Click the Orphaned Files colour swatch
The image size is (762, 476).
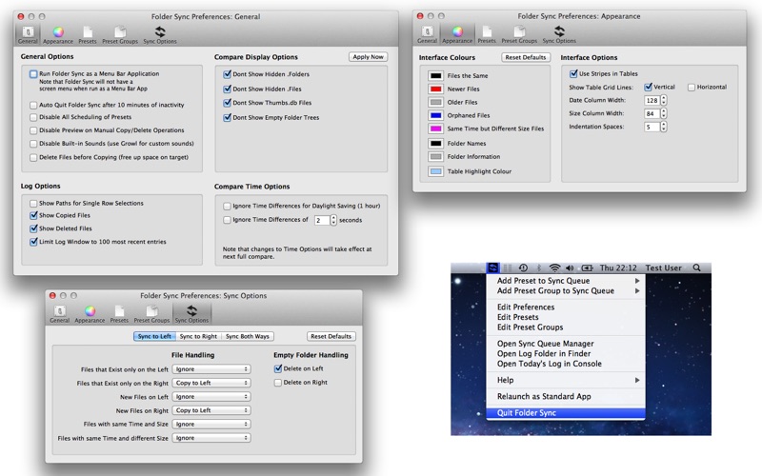point(435,115)
